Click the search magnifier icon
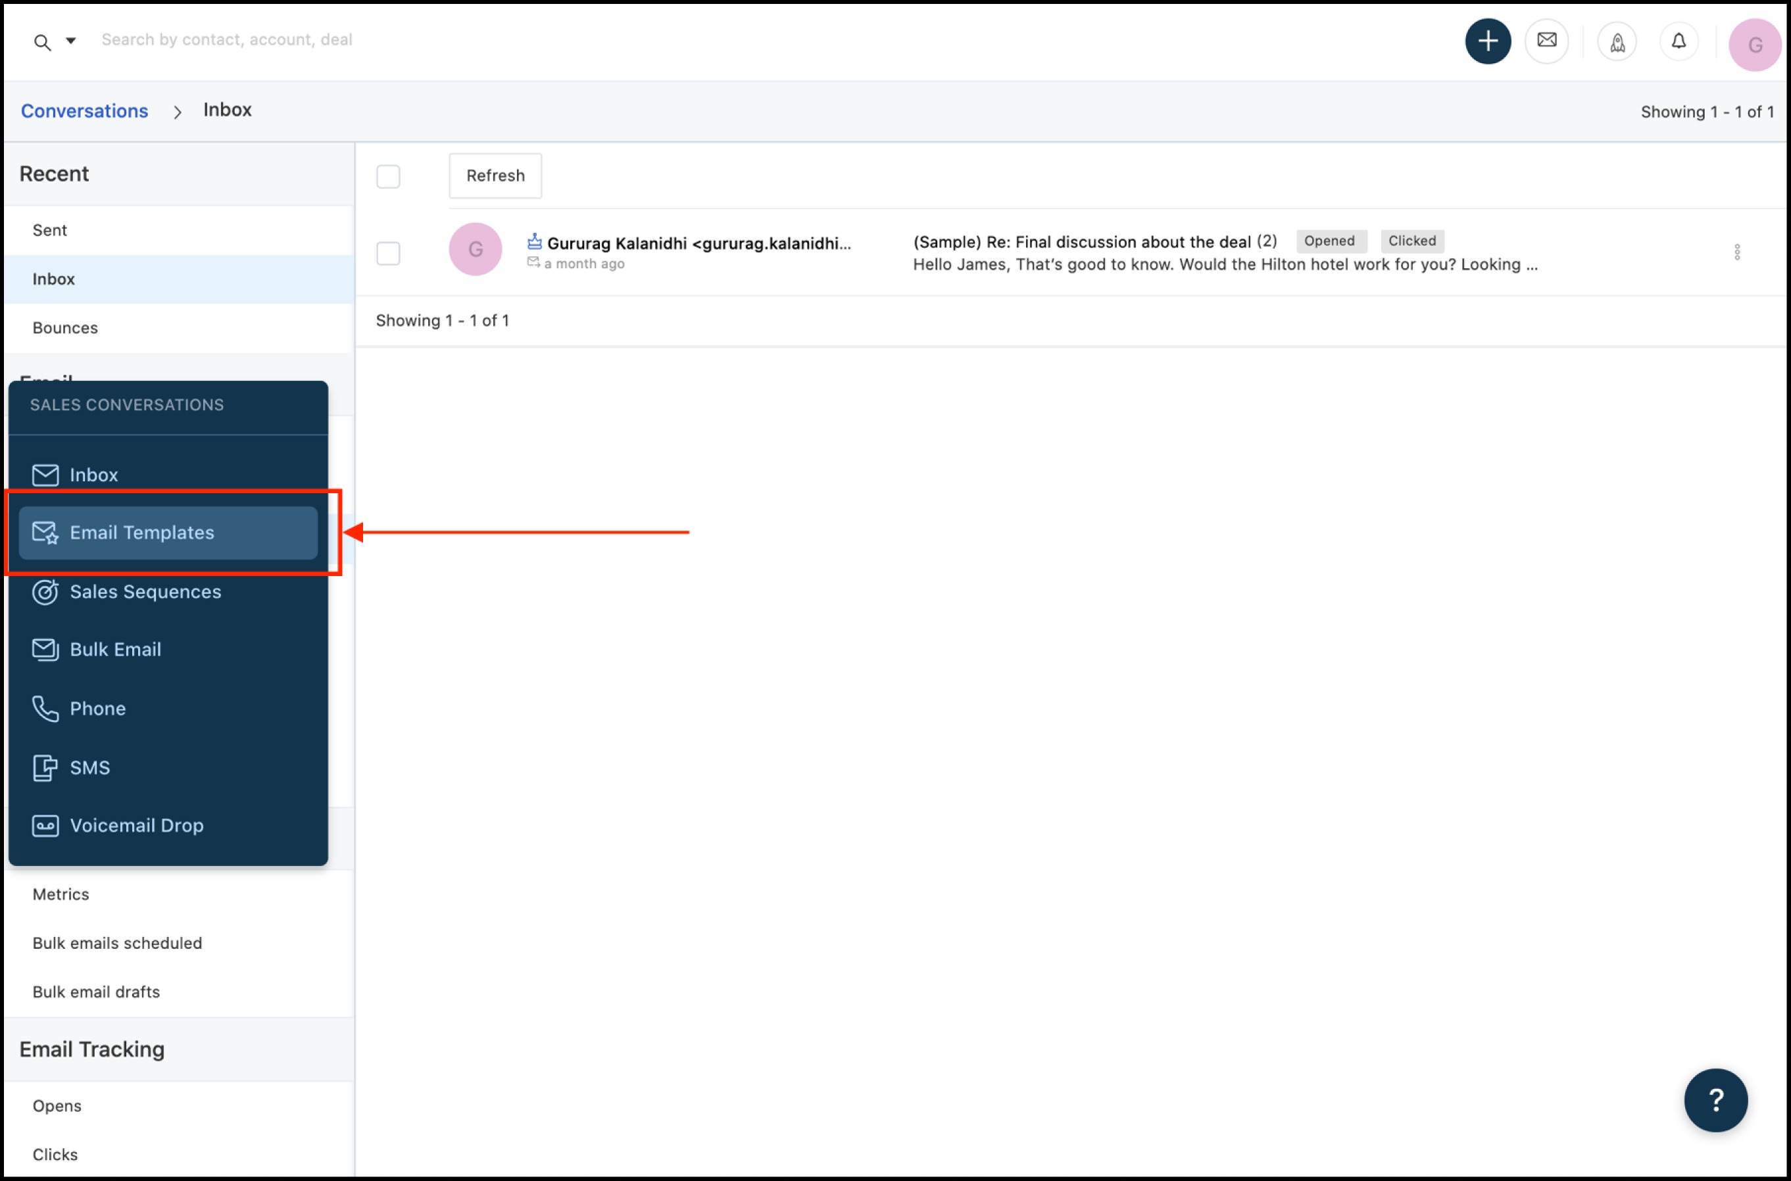Viewport: 1791px width, 1181px height. [x=42, y=42]
